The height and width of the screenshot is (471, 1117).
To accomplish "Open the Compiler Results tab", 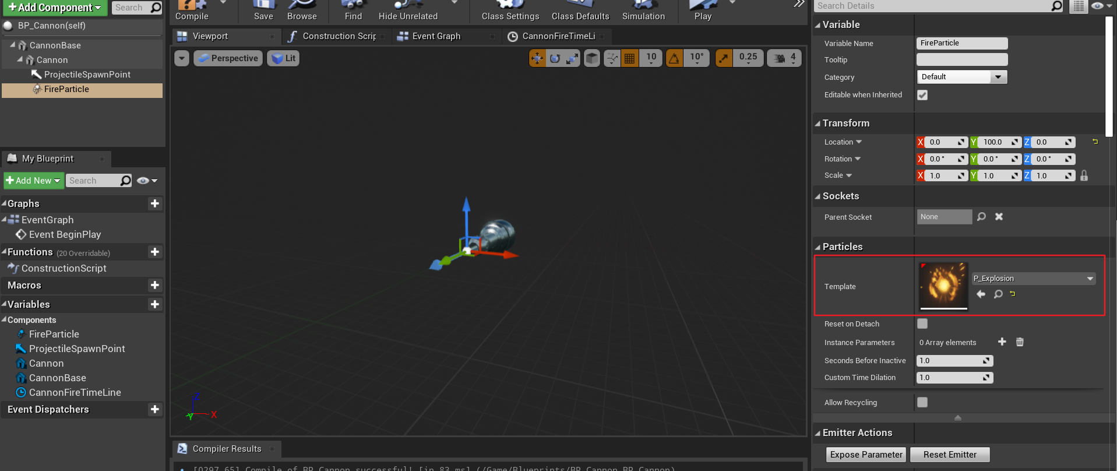I will click(x=227, y=449).
